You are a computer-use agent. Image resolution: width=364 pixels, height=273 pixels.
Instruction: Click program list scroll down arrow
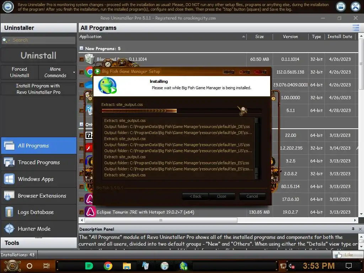(x=361, y=214)
